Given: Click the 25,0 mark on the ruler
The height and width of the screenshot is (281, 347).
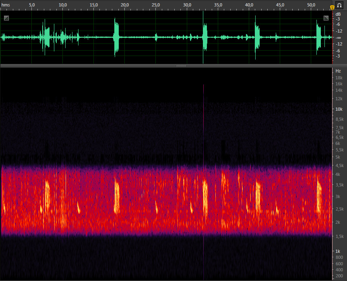Looking at the screenshot, I should tap(155, 5).
